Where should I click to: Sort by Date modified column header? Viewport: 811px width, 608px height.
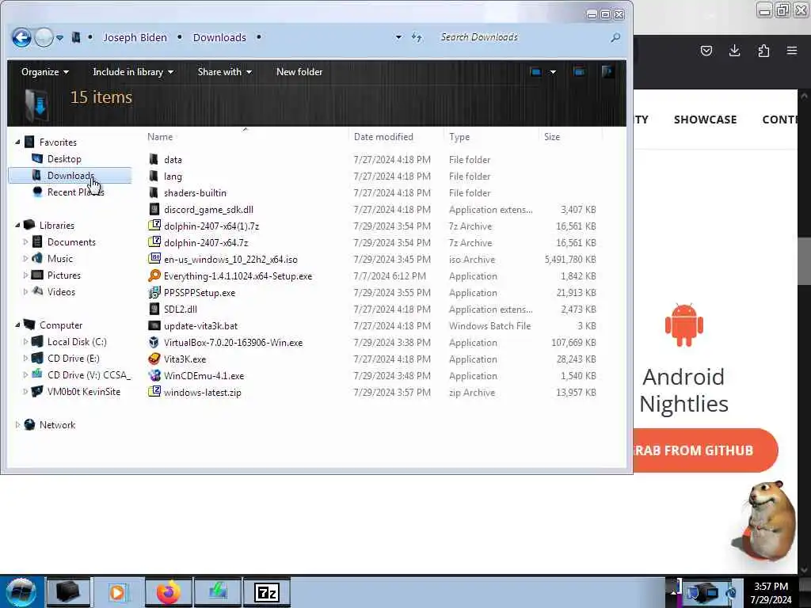pyautogui.click(x=383, y=136)
